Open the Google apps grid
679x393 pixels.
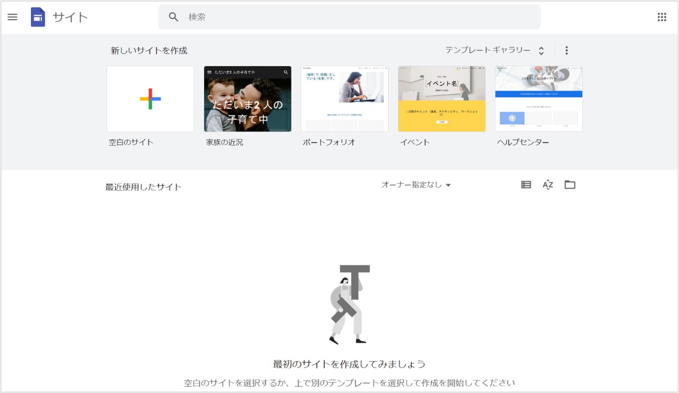coord(662,17)
